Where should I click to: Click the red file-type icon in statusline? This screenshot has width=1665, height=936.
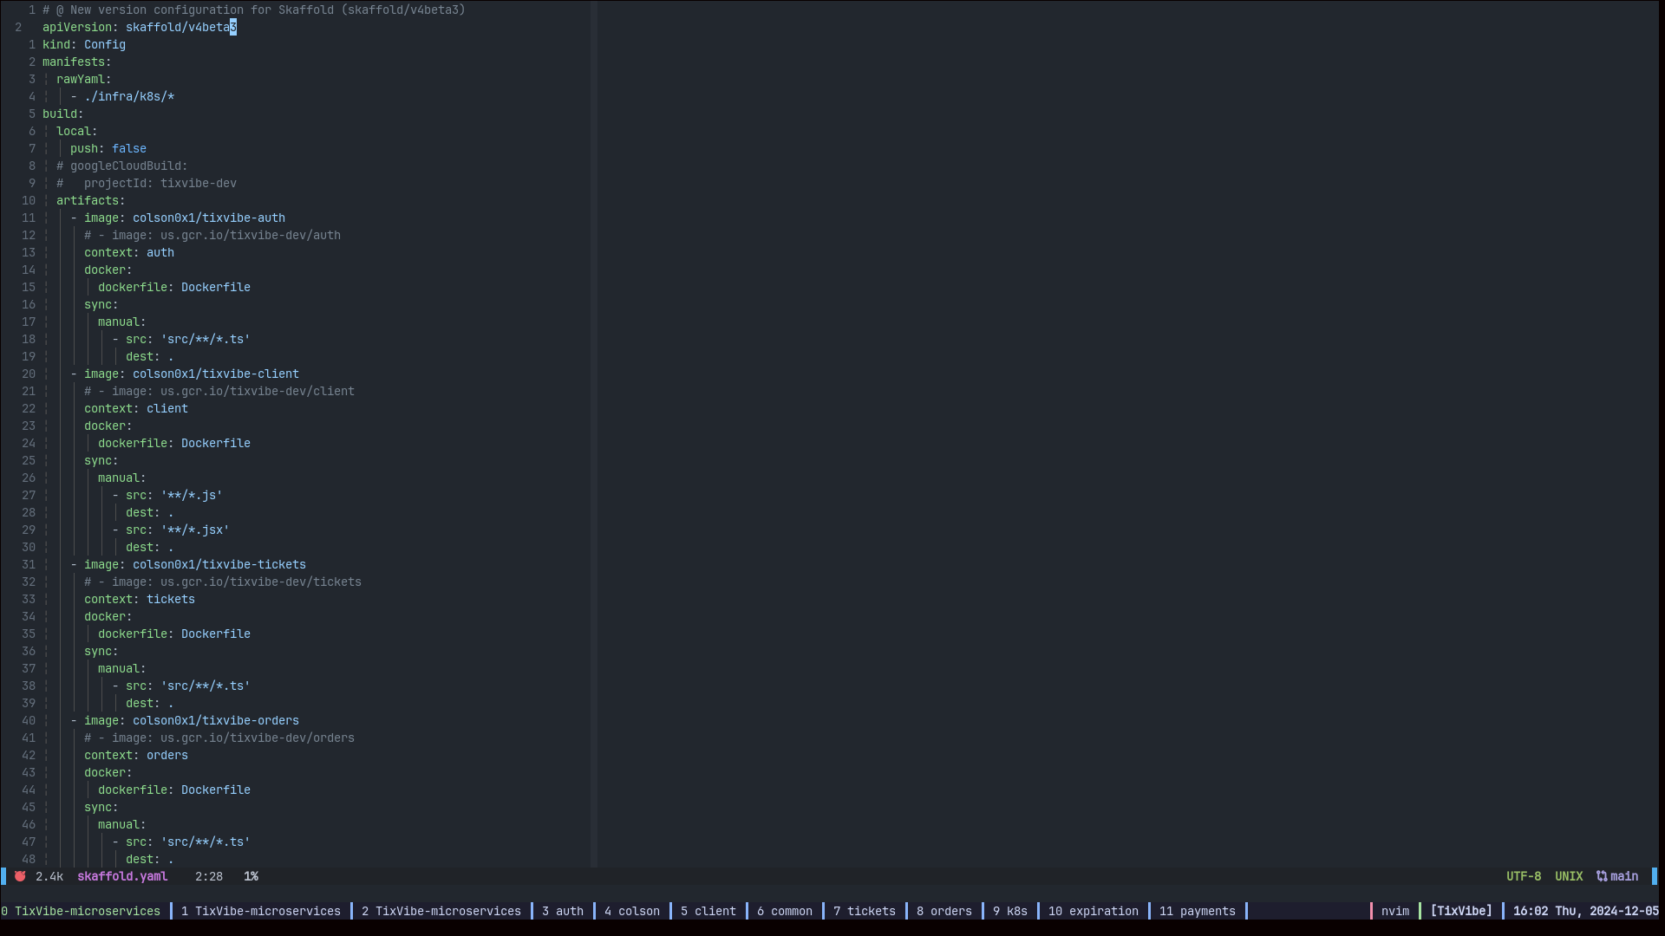20,876
